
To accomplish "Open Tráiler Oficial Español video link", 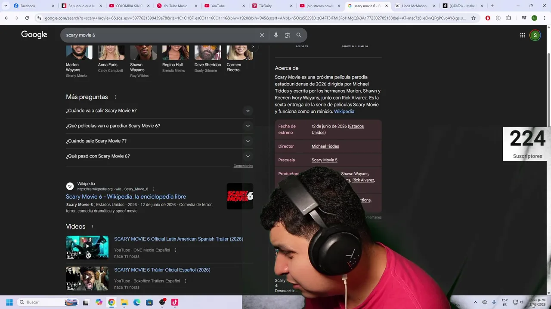I will point(162,270).
